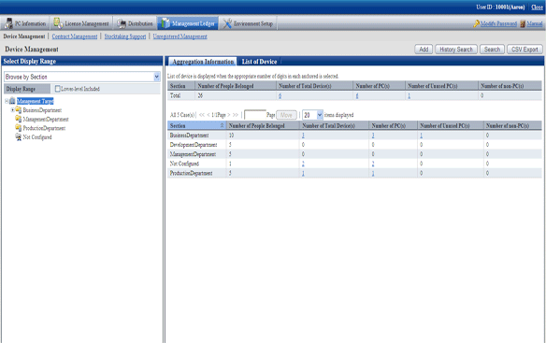The image size is (546, 343).
Task: Open the items displayed count dropdown
Action: (320, 115)
